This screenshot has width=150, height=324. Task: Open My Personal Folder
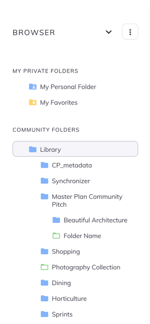click(x=68, y=87)
